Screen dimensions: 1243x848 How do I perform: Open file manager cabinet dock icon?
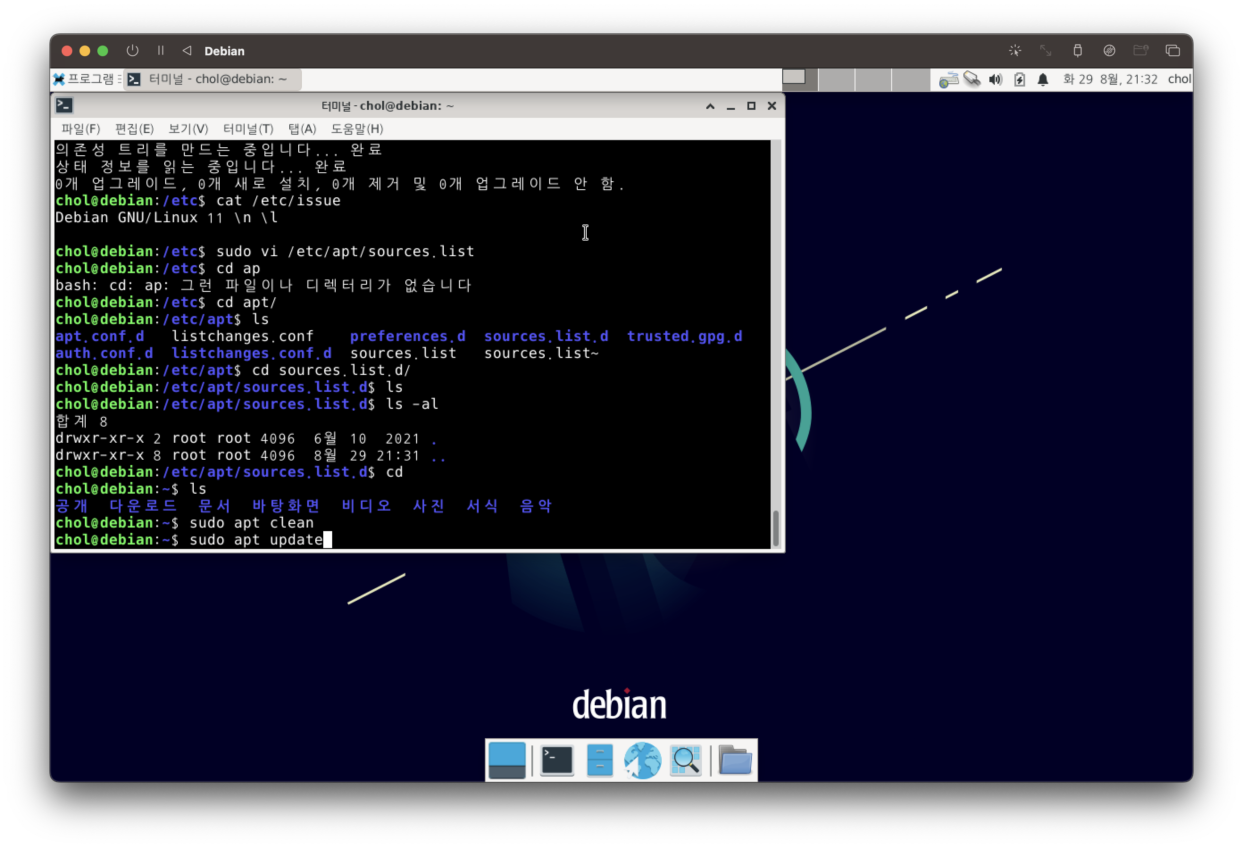[x=600, y=760]
